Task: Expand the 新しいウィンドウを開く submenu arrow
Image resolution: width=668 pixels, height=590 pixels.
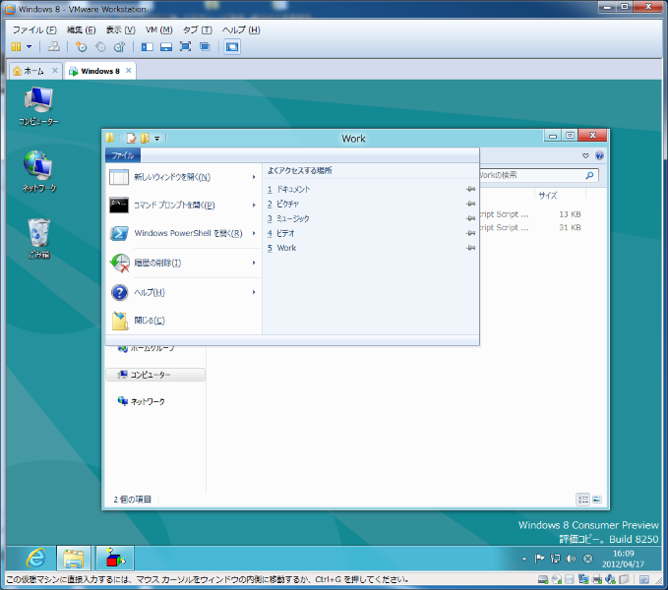Action: [x=254, y=178]
